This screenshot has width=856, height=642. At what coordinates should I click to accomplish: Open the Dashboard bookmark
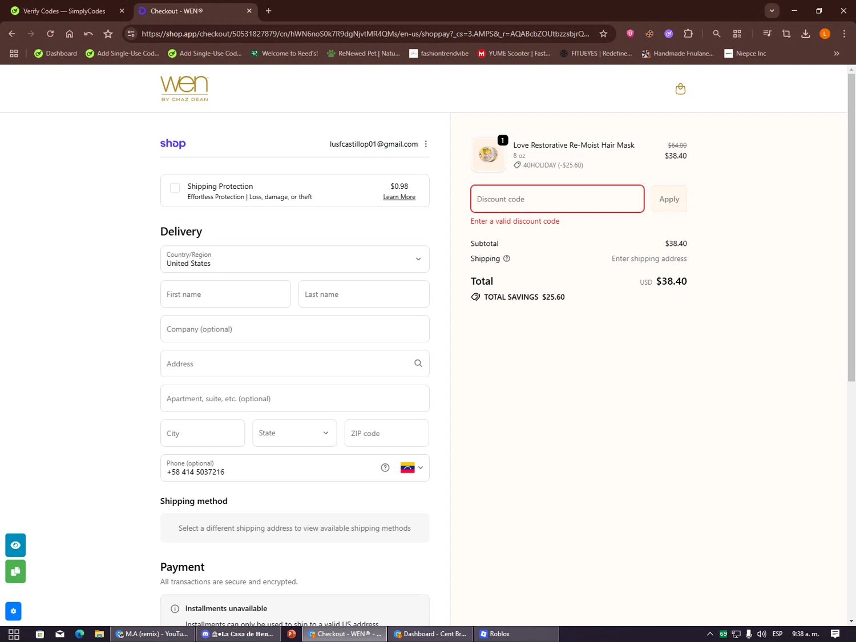click(55, 54)
